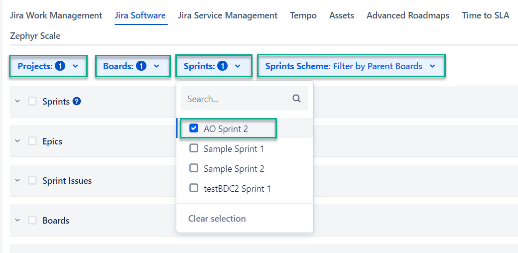The width and height of the screenshot is (518, 253).
Task: Check the Sample Sprint 1 option
Action: [x=194, y=148]
